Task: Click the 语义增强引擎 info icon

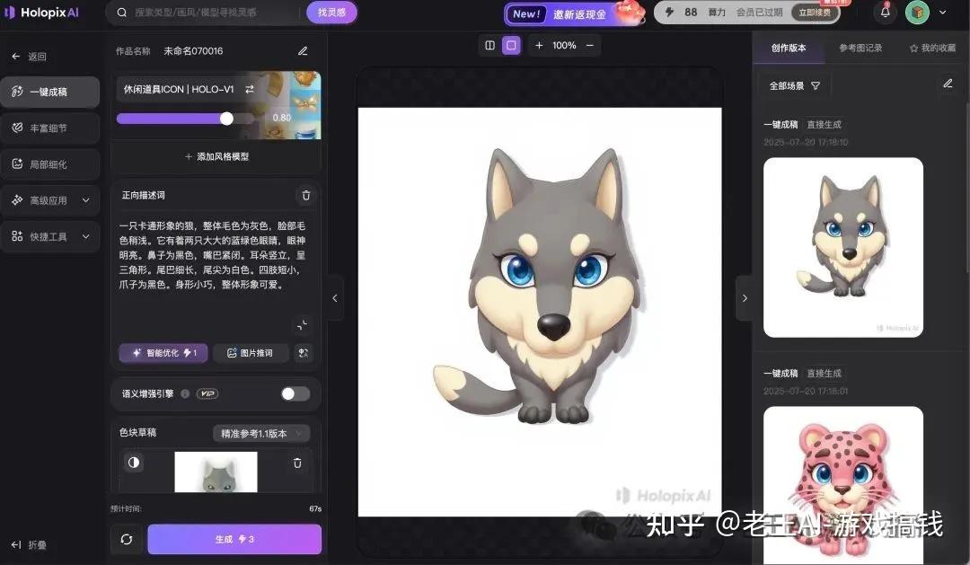Action: [185, 393]
